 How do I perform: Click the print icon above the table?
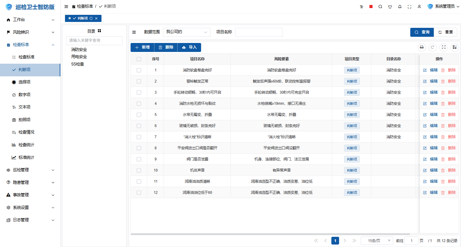[x=421, y=47]
